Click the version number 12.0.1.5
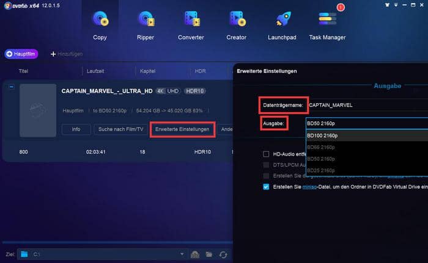 51,5
